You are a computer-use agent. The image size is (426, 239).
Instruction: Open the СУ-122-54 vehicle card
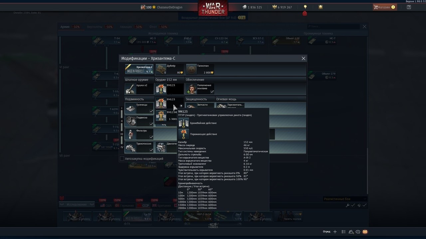pos(214,40)
